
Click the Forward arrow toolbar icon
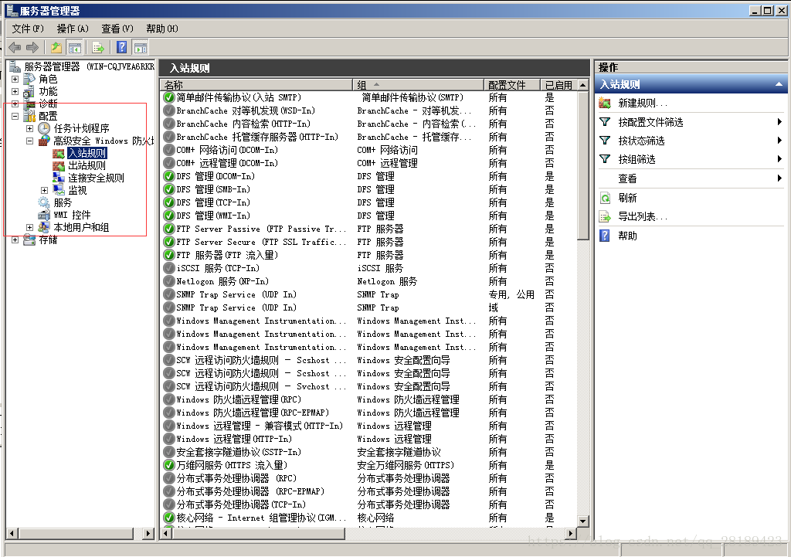[32, 47]
